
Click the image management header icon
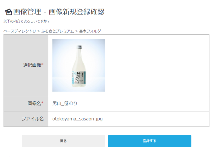pyautogui.click(x=9, y=12)
